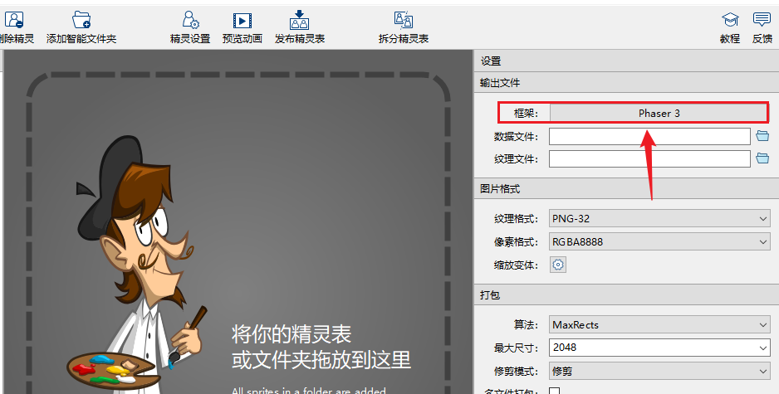Open the Feedback (反馈) icon
779x394 pixels.
coord(762,21)
